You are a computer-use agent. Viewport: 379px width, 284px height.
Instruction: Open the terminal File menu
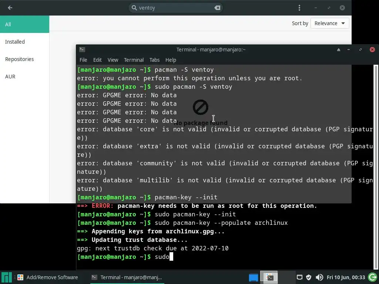(83, 60)
